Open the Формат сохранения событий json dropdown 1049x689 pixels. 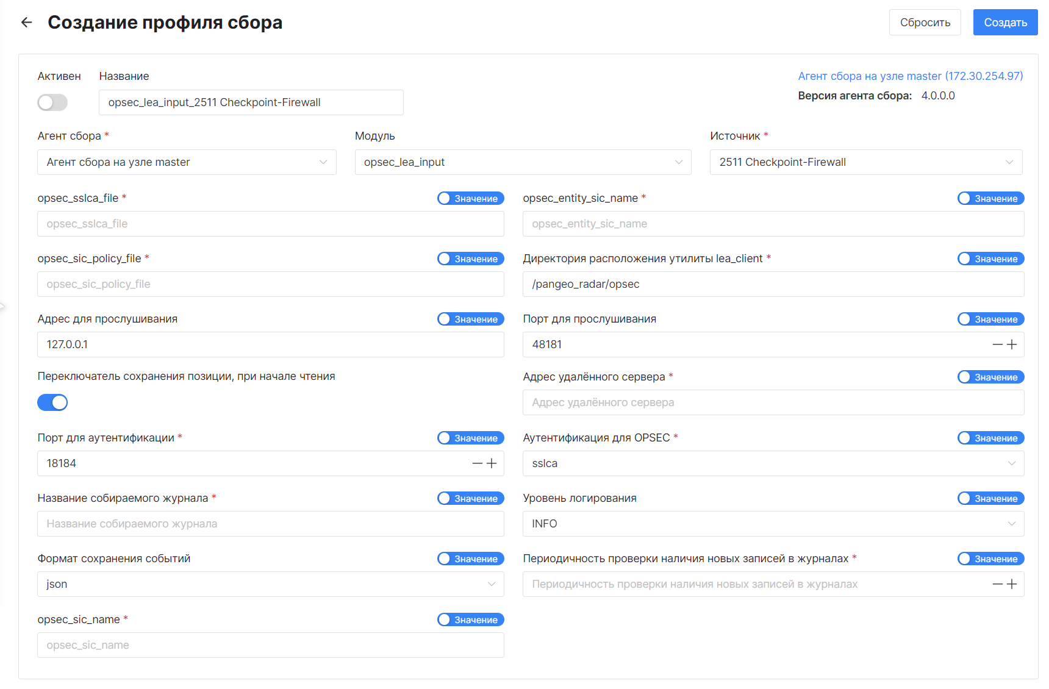tap(270, 584)
